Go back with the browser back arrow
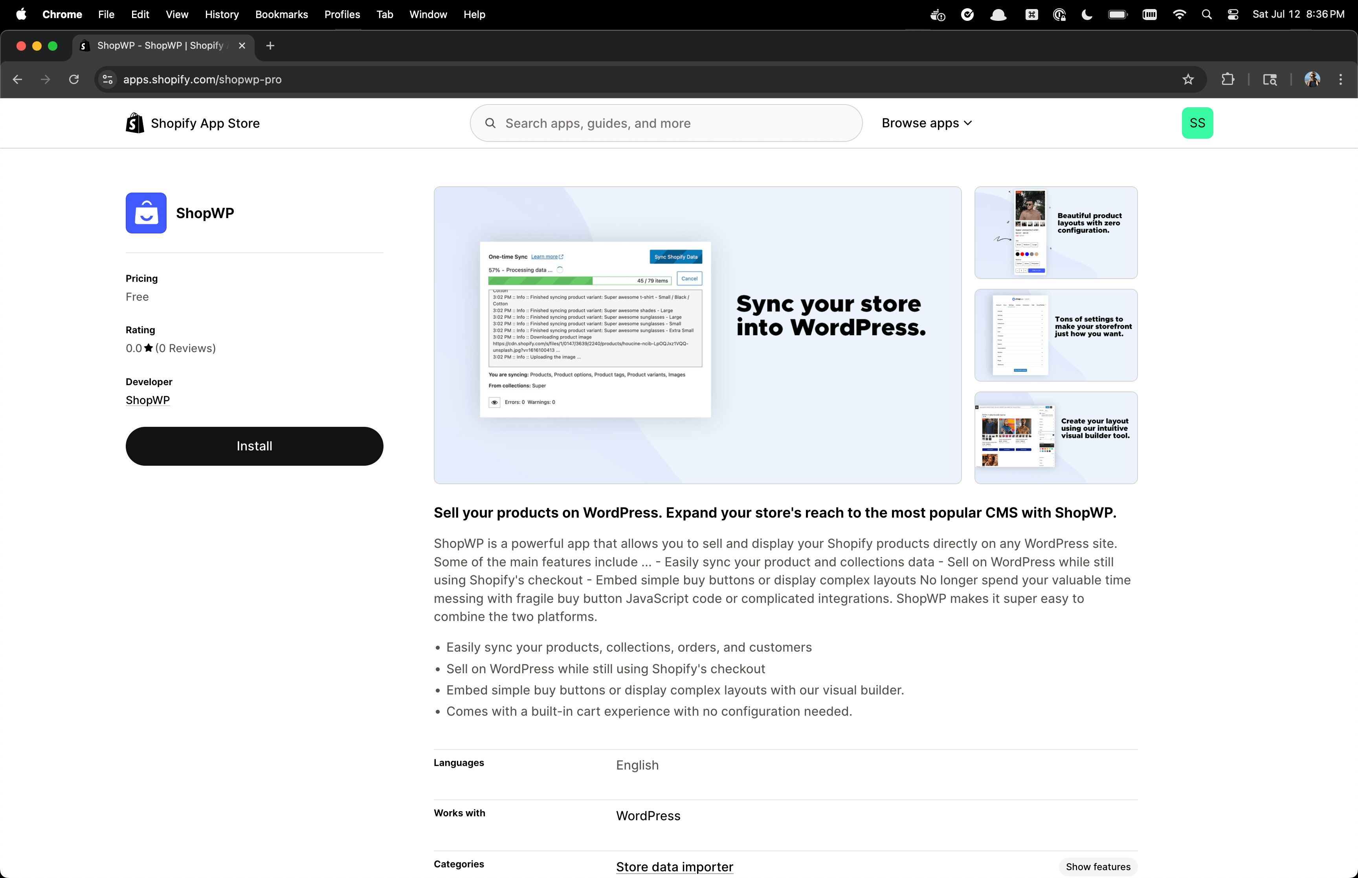 [x=18, y=79]
